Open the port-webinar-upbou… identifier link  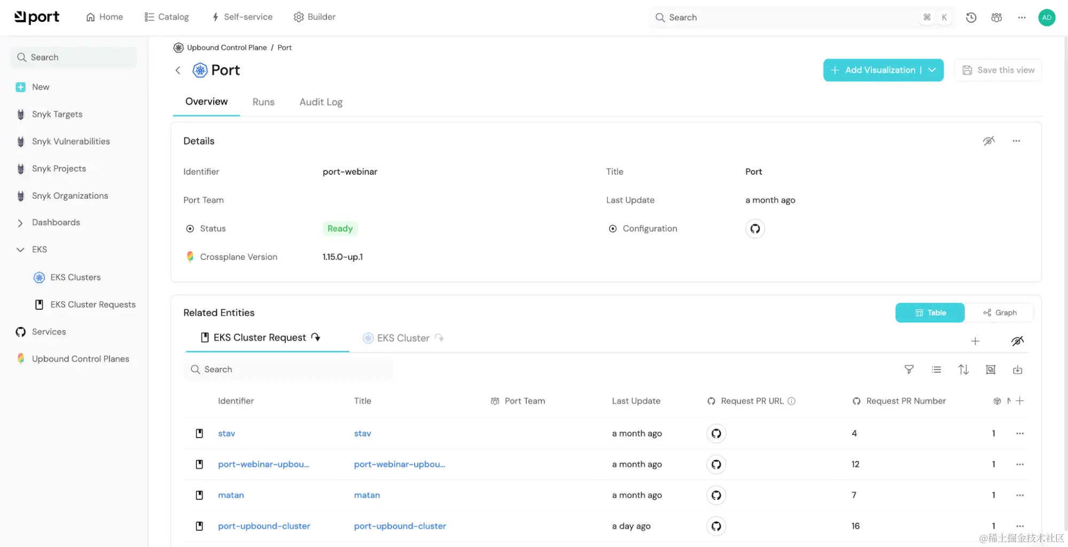(263, 464)
